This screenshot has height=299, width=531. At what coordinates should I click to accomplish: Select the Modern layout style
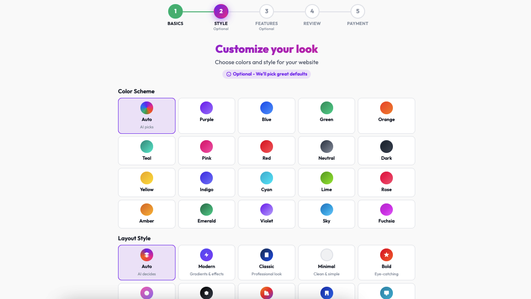pos(206,263)
